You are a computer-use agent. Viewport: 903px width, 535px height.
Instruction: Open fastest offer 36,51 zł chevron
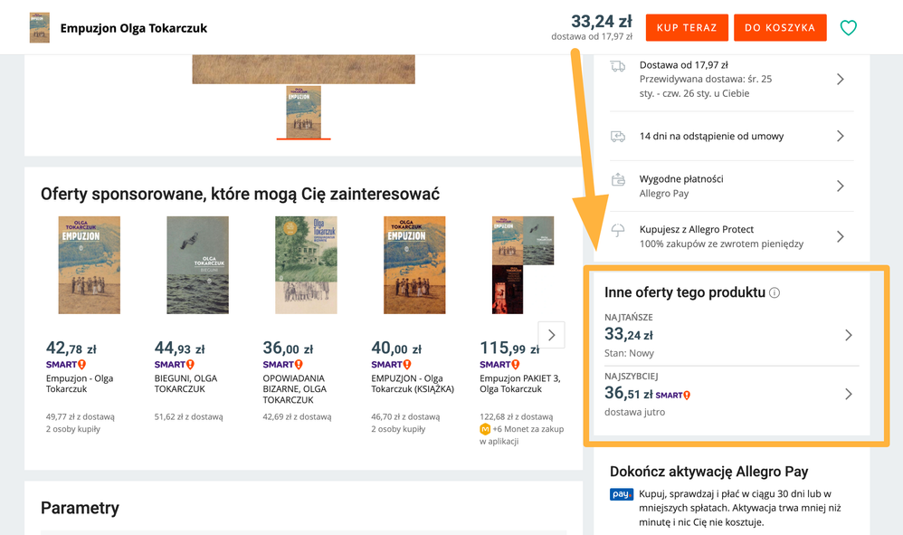(x=848, y=394)
